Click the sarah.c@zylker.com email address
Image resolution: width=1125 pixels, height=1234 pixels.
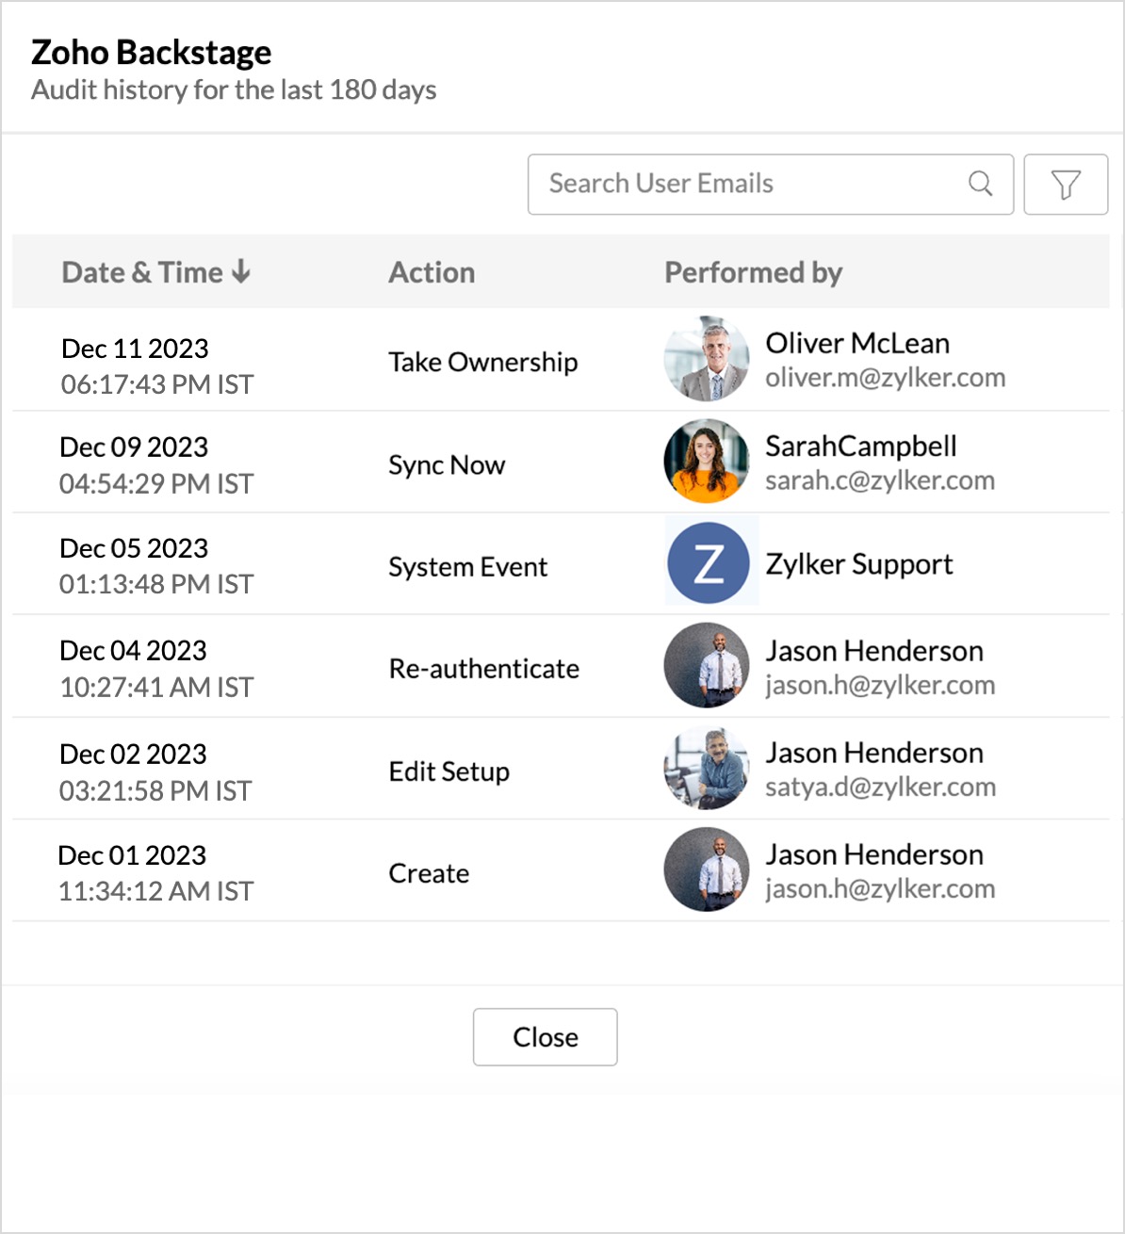(880, 480)
